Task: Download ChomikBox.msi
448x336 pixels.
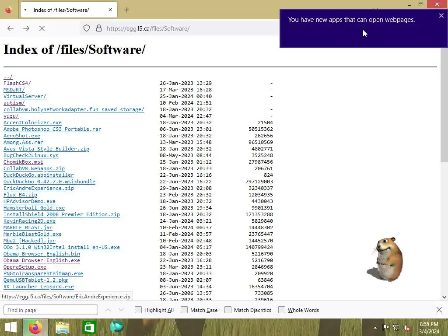Action: 24,162
